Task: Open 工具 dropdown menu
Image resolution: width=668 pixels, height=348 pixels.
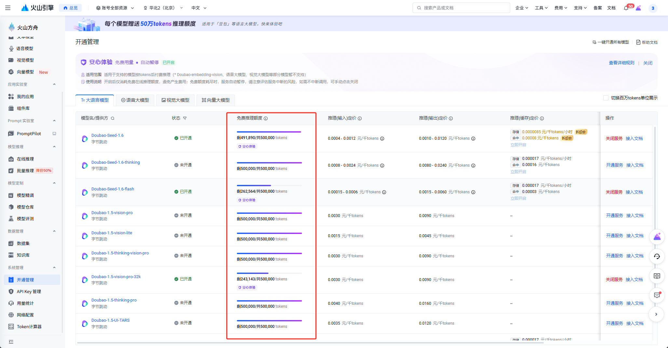Action: pyautogui.click(x=541, y=8)
